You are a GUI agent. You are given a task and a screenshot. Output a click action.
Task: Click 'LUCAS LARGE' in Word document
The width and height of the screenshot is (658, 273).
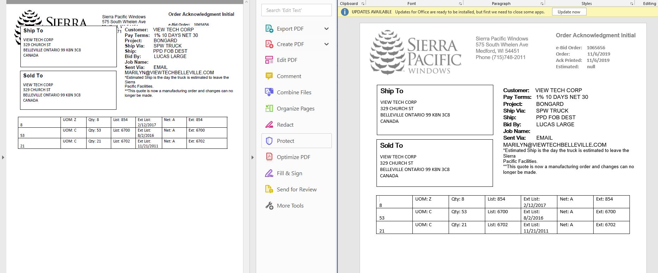(x=555, y=124)
